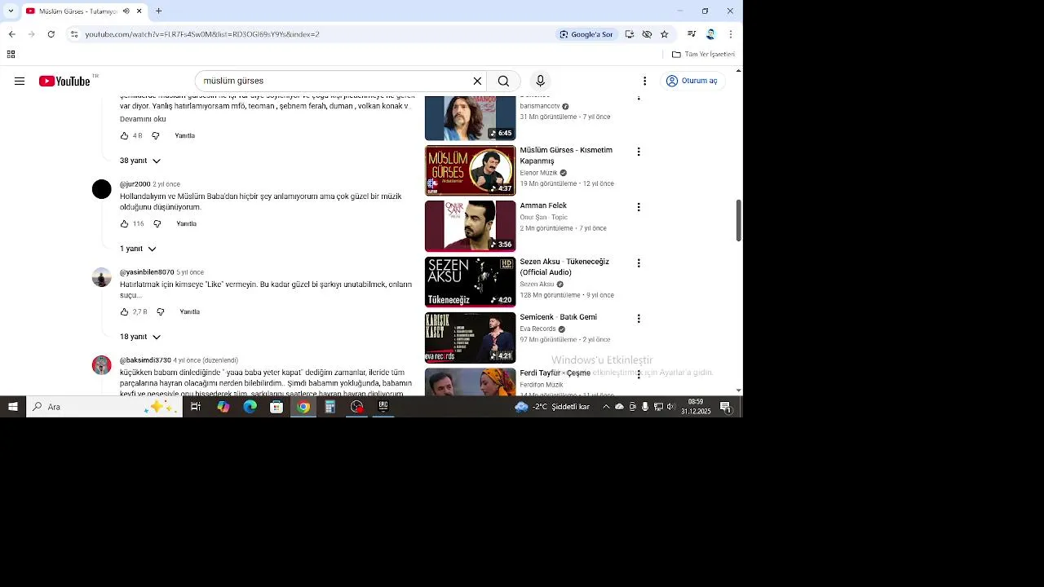This screenshot has width=1044, height=587.
Task: Dislike the @yasinbilen8070 comment
Action: click(x=161, y=311)
